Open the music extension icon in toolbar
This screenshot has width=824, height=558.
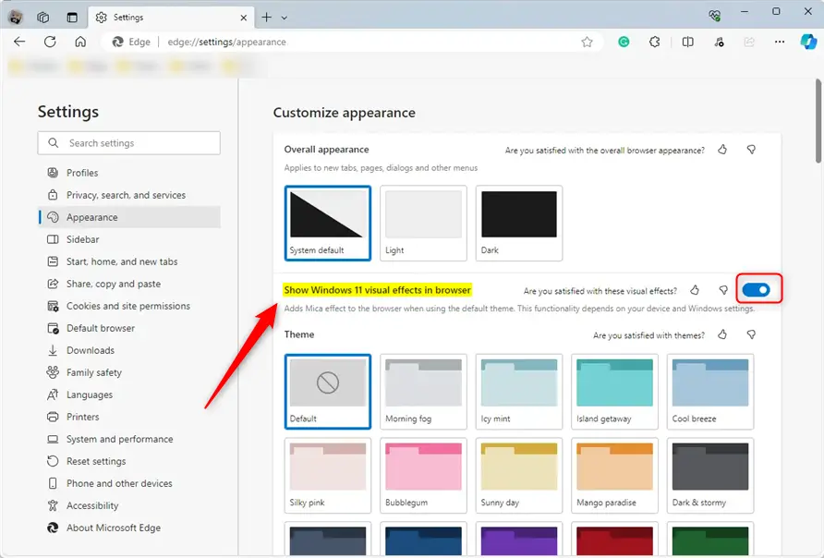tap(719, 42)
